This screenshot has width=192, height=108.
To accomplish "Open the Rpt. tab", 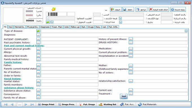I will [84, 27].
